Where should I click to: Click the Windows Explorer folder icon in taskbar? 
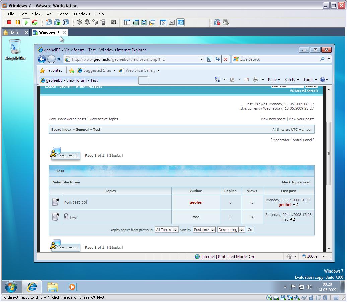53,287
